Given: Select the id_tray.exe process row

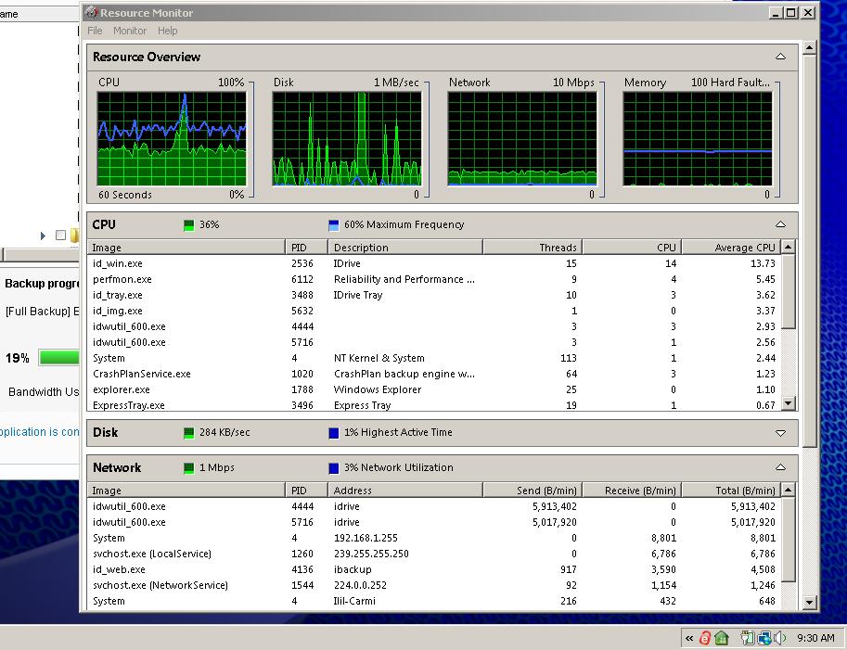Looking at the screenshot, I should pyautogui.click(x=434, y=295).
